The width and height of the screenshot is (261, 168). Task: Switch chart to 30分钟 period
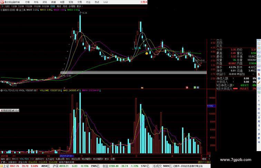(37, 6)
